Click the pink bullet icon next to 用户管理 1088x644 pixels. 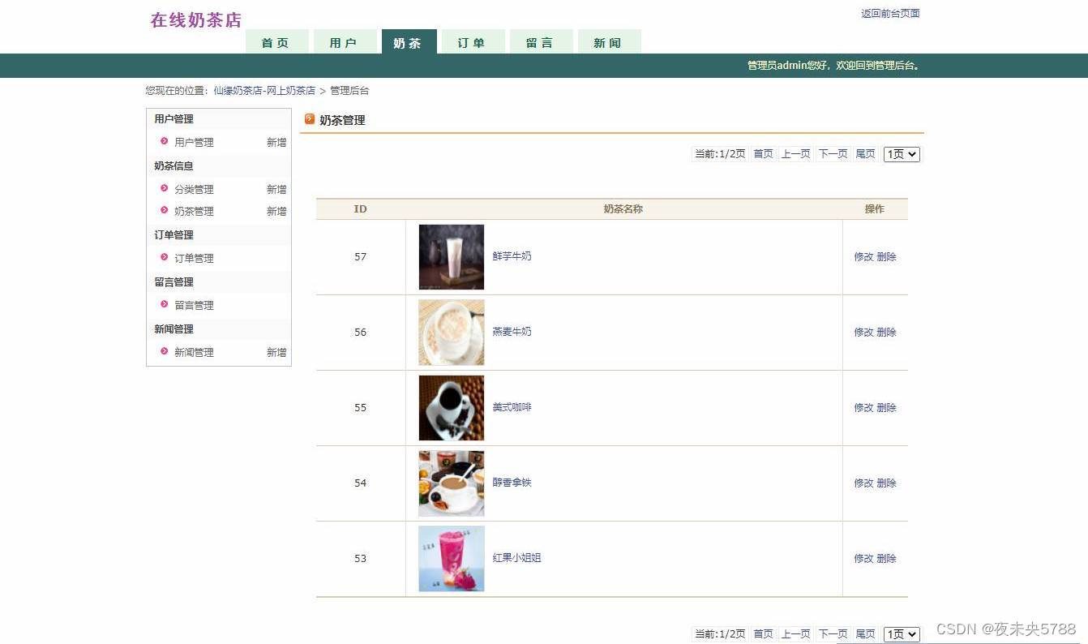point(165,141)
